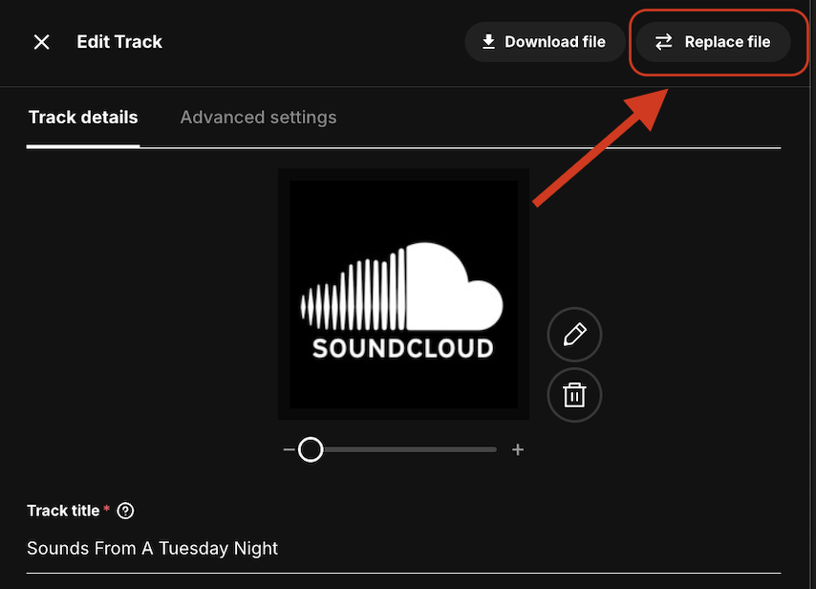Select the Track details tab
Screen dimensions: 816x589
point(83,118)
